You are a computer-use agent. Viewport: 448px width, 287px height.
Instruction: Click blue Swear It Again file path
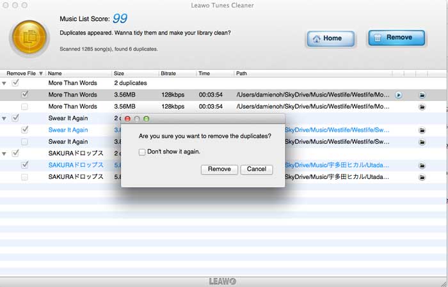337,130
